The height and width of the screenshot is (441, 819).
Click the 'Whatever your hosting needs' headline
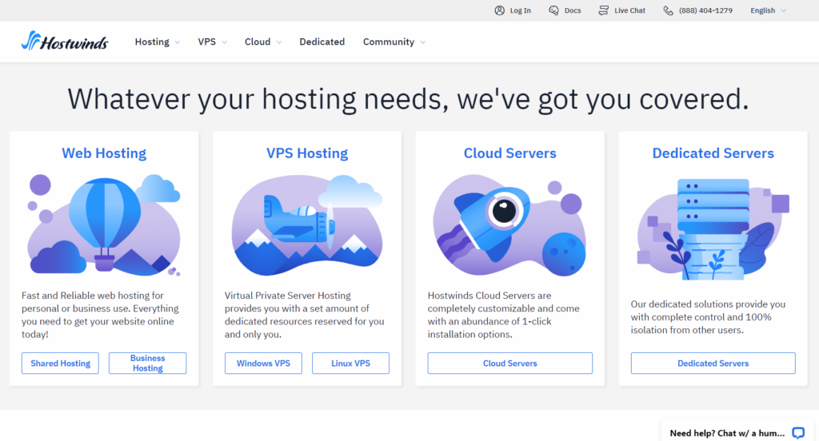coord(408,98)
